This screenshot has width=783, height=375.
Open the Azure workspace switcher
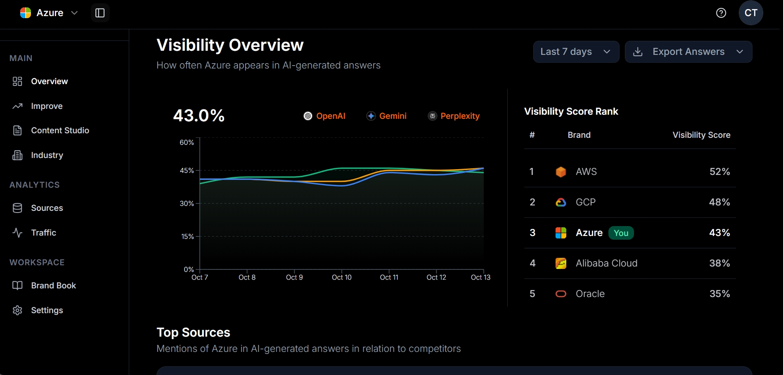click(48, 13)
